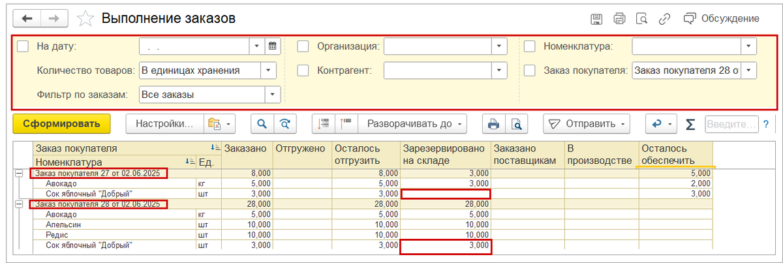
Task: Click the Осталось отгрузить header
Action: pos(365,155)
